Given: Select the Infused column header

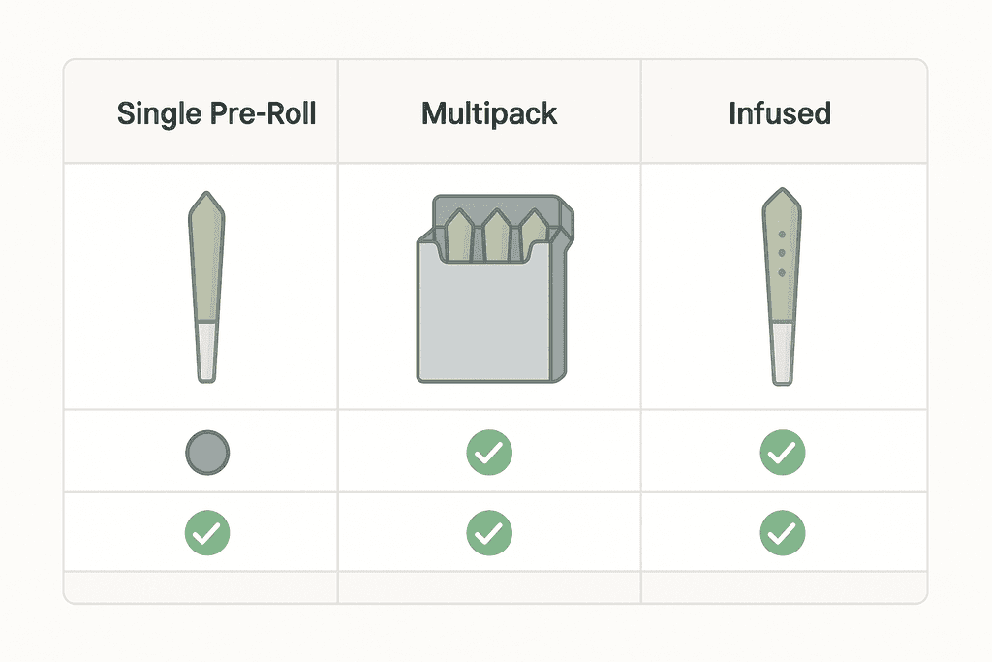Looking at the screenshot, I should (780, 113).
